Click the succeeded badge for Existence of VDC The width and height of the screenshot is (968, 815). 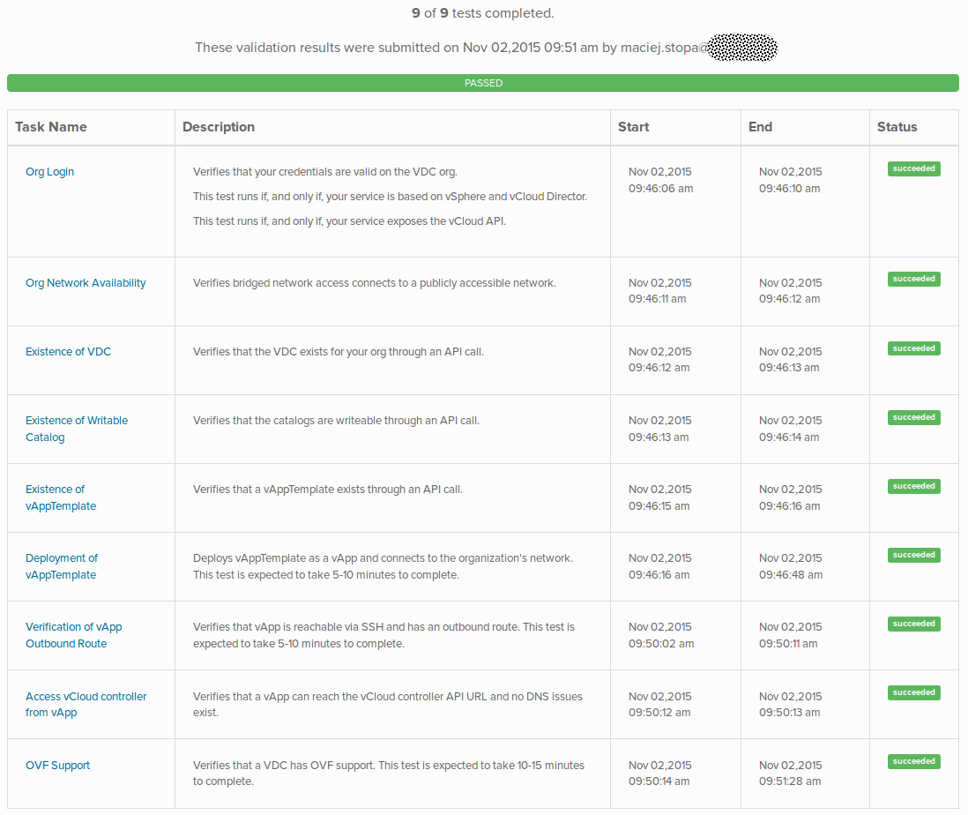pyautogui.click(x=913, y=348)
